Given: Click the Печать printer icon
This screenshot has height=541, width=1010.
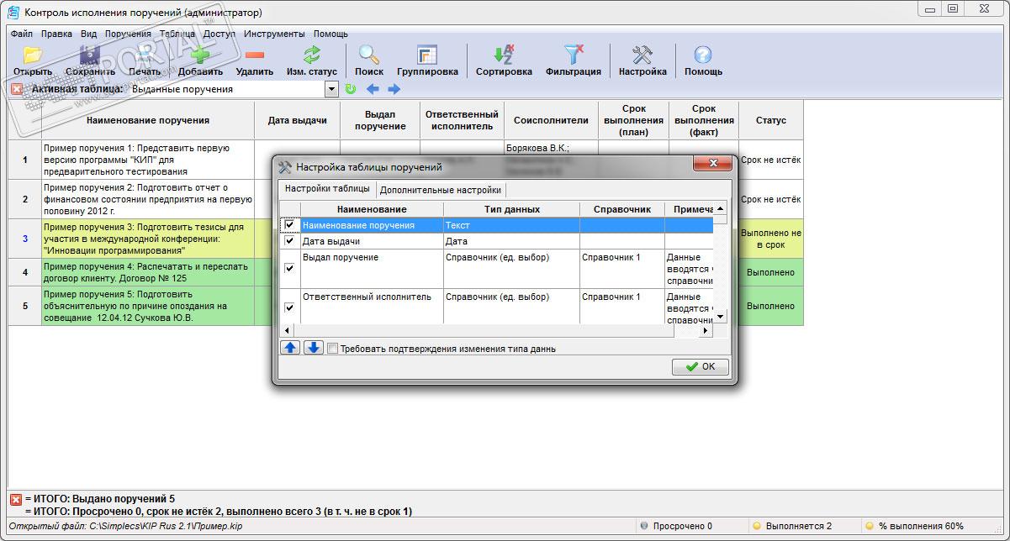Looking at the screenshot, I should [x=145, y=55].
